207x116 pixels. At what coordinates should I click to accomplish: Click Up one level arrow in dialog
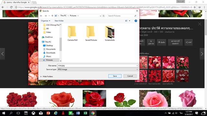[x=52, y=16]
